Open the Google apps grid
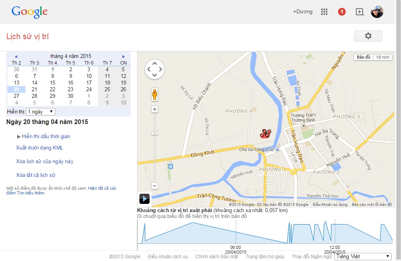This screenshot has width=401, height=261. [x=324, y=12]
